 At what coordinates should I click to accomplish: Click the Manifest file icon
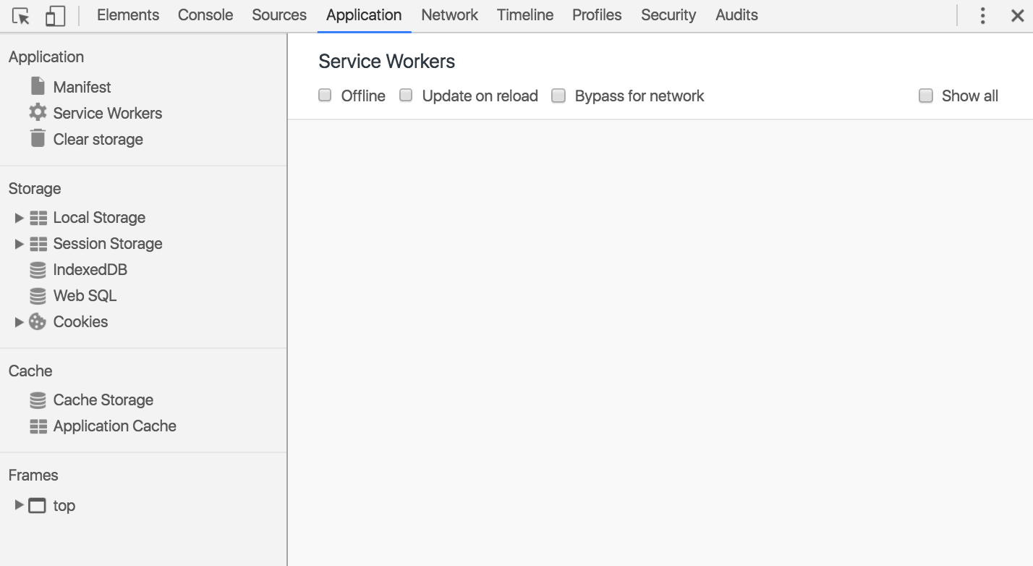[x=38, y=86]
